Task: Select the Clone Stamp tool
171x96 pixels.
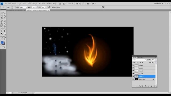Action: [2, 23]
